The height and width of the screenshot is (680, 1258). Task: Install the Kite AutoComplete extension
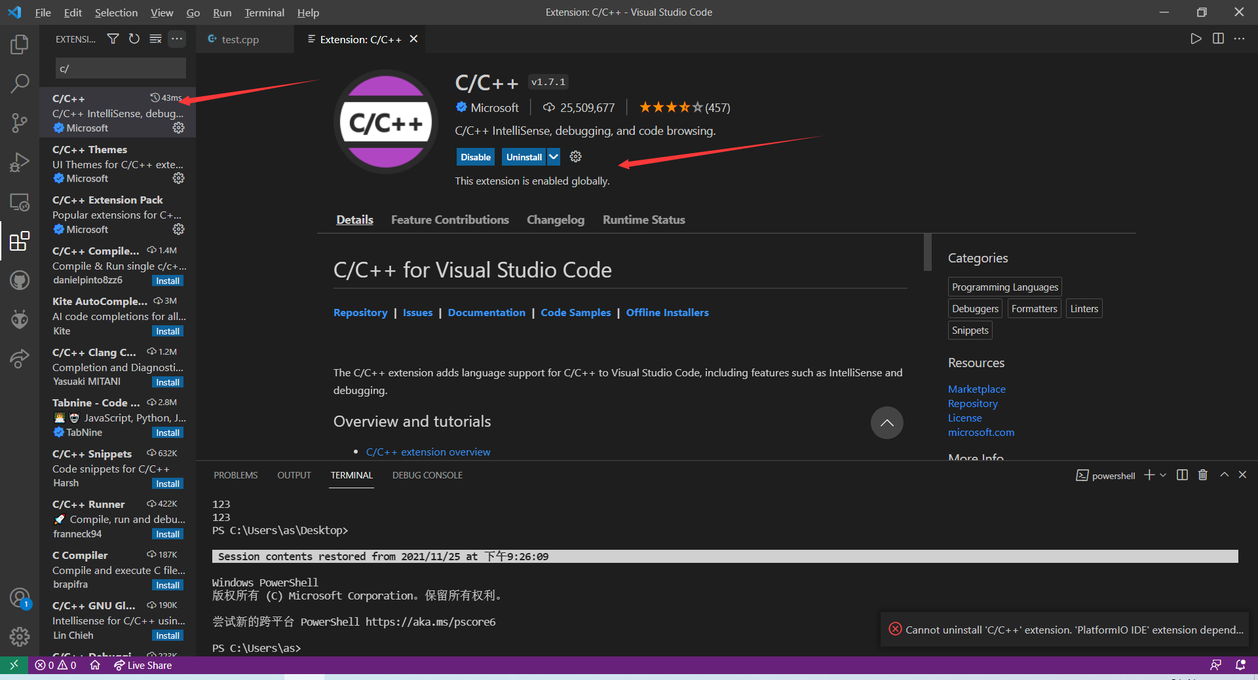click(168, 331)
